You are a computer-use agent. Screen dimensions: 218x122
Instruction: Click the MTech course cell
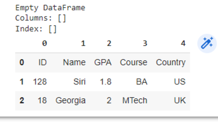pos(135,100)
